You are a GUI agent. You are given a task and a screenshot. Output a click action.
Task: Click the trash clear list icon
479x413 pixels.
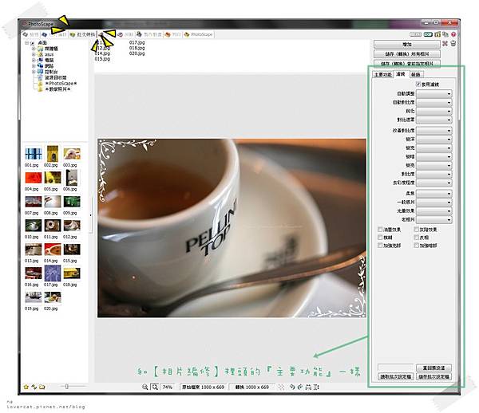[x=453, y=44]
